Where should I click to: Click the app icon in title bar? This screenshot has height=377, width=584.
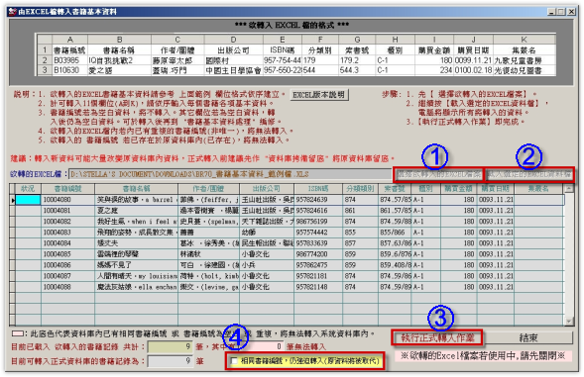tap(13, 12)
